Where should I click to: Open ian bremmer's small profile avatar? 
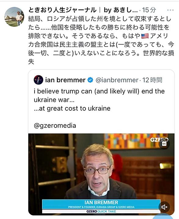point(38,80)
